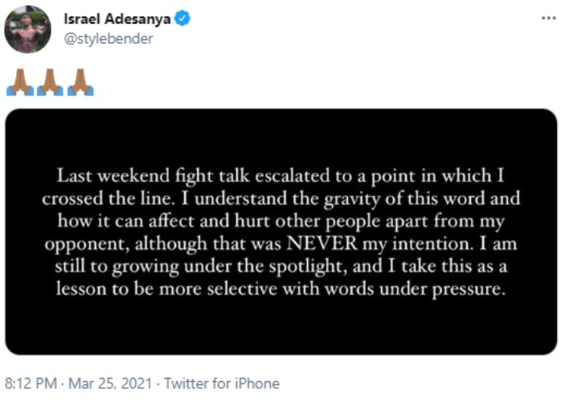Image resolution: width=569 pixels, height=406 pixels.
Task: Click Israel Adesanya's round profile picture
Action: [x=27, y=30]
